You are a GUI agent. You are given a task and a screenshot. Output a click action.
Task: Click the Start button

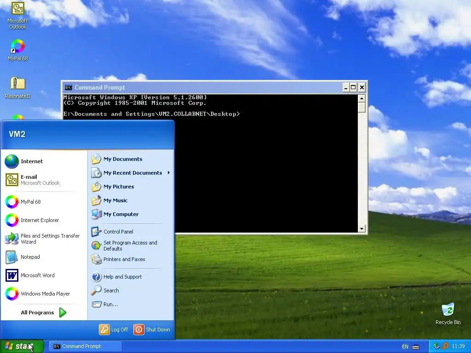22,346
